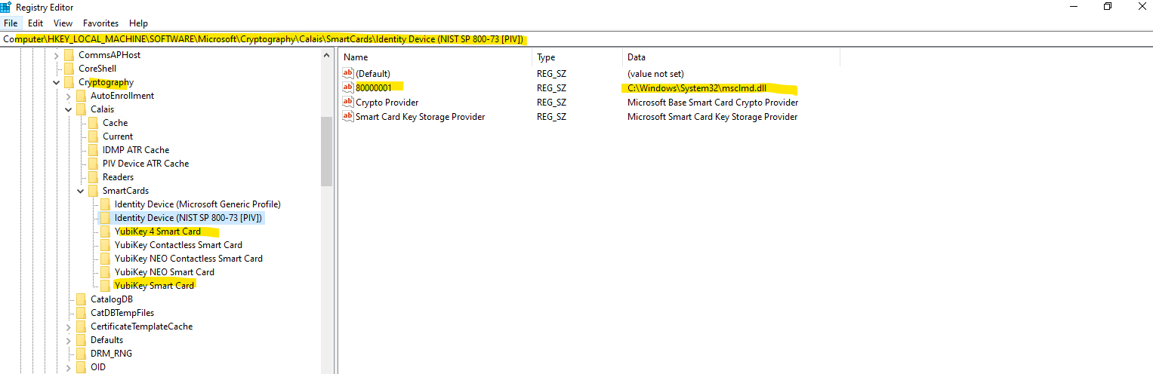
Task: Select the OID key label
Action: click(98, 367)
